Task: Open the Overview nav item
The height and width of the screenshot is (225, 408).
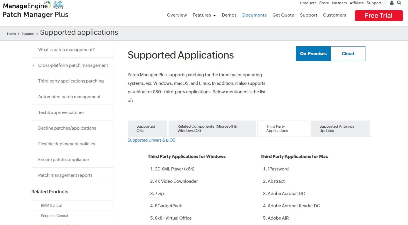Action: 177,15
